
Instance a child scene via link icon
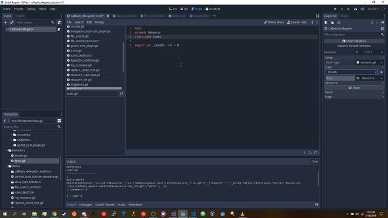[12, 22]
